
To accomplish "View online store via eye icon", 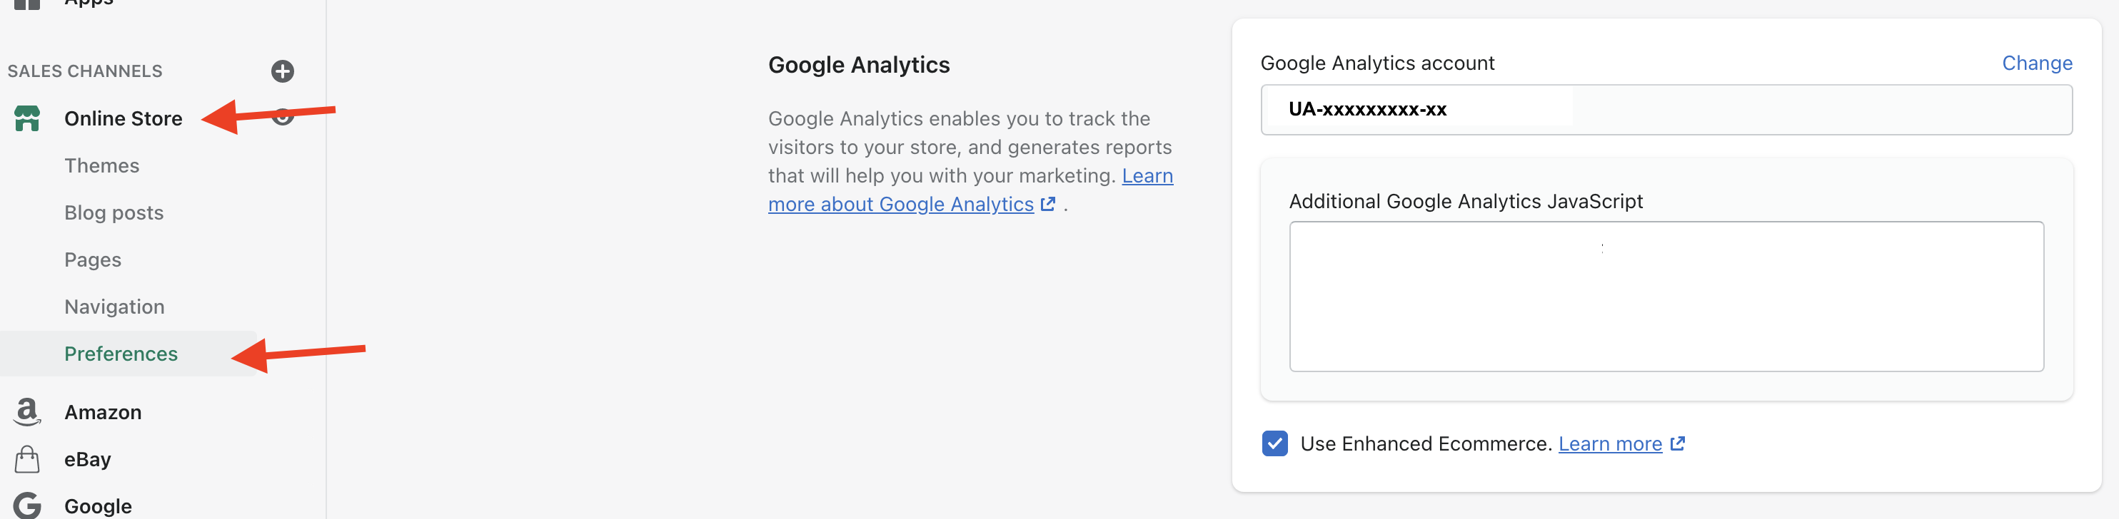I will click(x=282, y=117).
